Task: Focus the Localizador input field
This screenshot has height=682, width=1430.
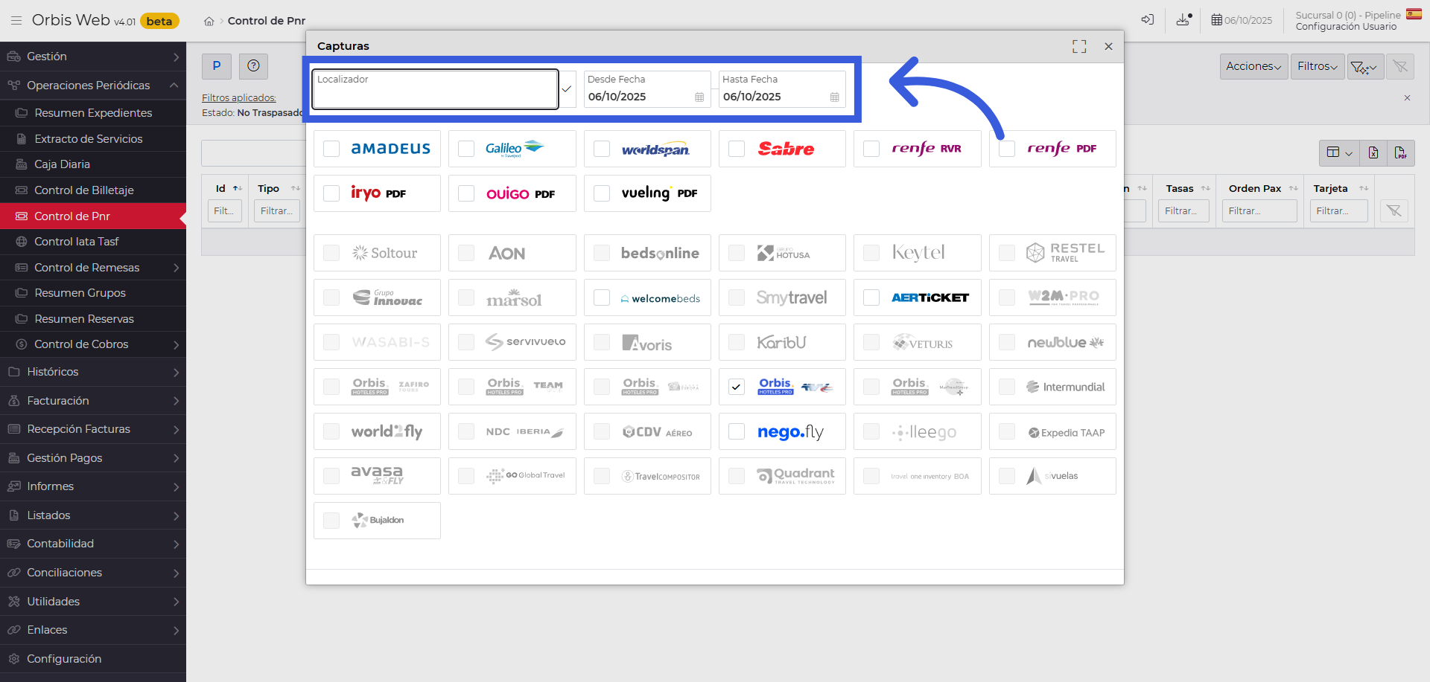Action: [x=435, y=89]
